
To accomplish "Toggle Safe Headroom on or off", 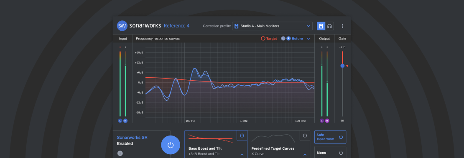I will pyautogui.click(x=330, y=137).
